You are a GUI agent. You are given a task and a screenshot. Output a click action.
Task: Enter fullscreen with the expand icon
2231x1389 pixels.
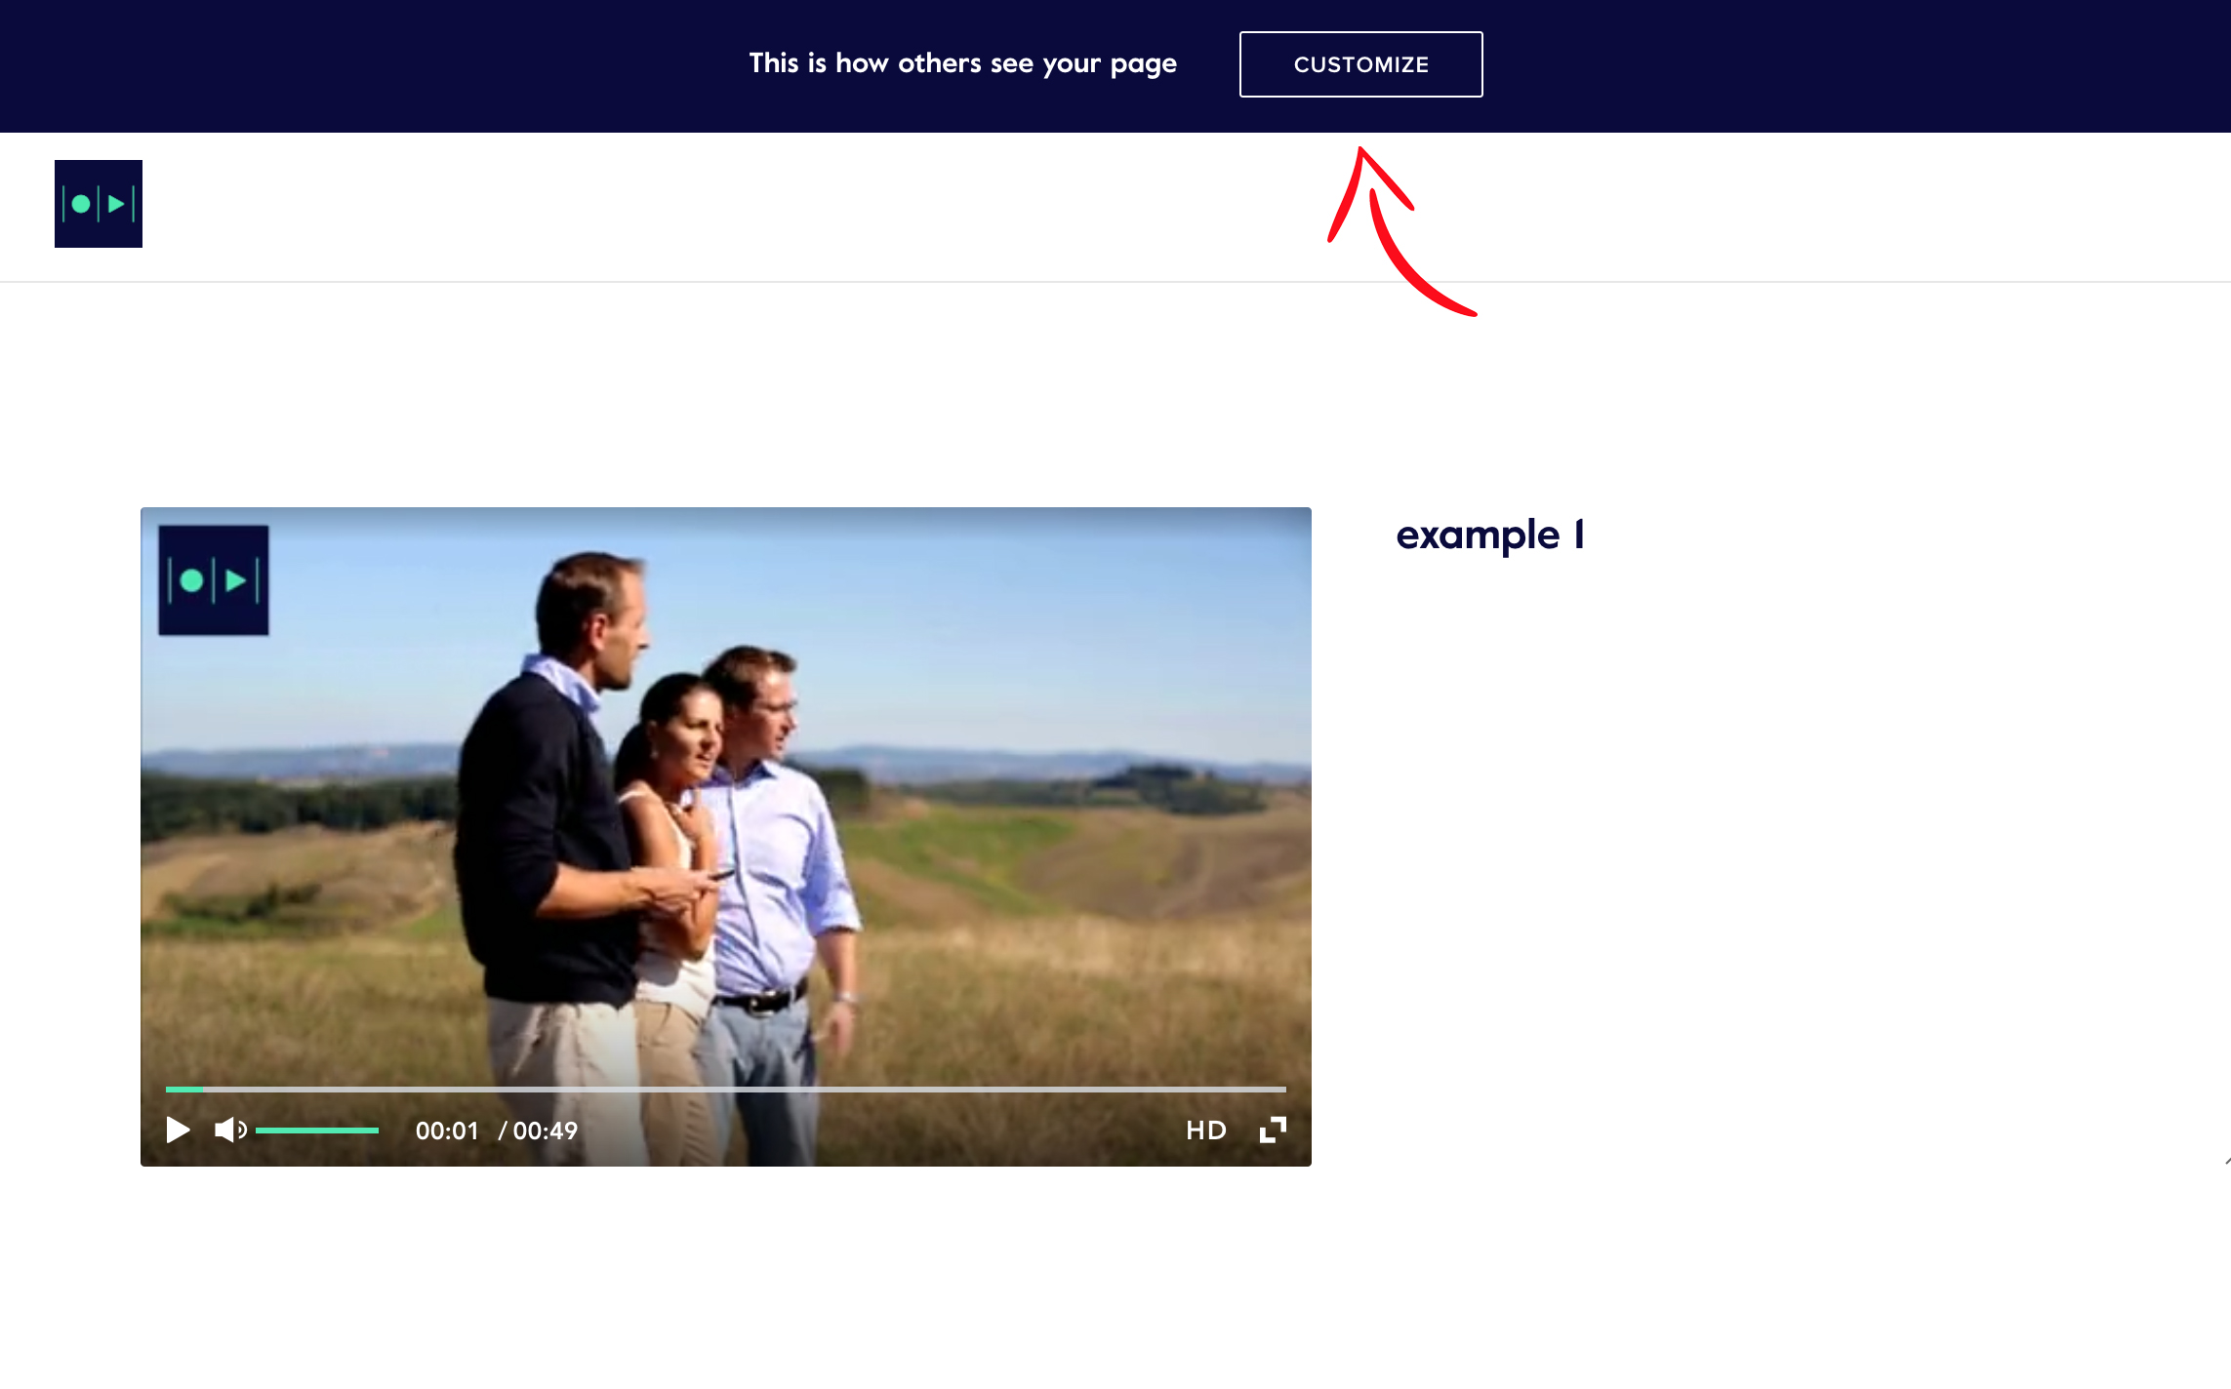1273,1130
